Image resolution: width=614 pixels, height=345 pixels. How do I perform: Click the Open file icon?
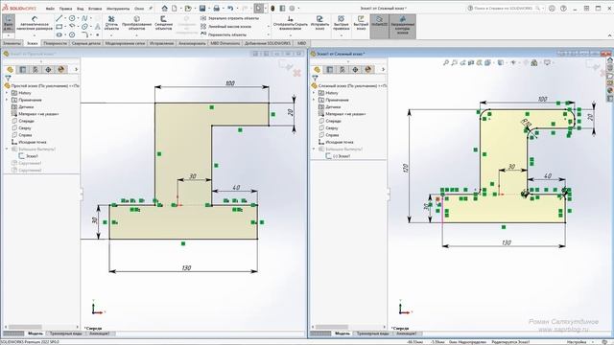(188, 9)
